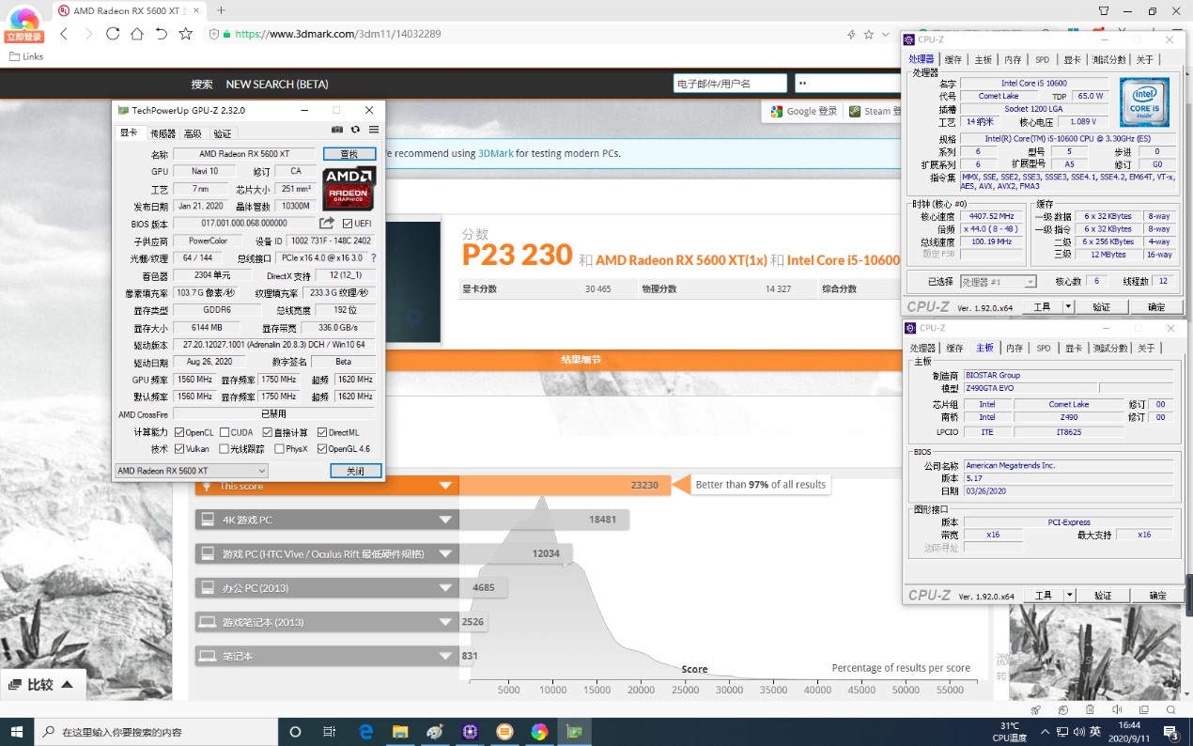The image size is (1193, 746).
Task: Open Links bookmarks folder
Action: click(x=26, y=56)
